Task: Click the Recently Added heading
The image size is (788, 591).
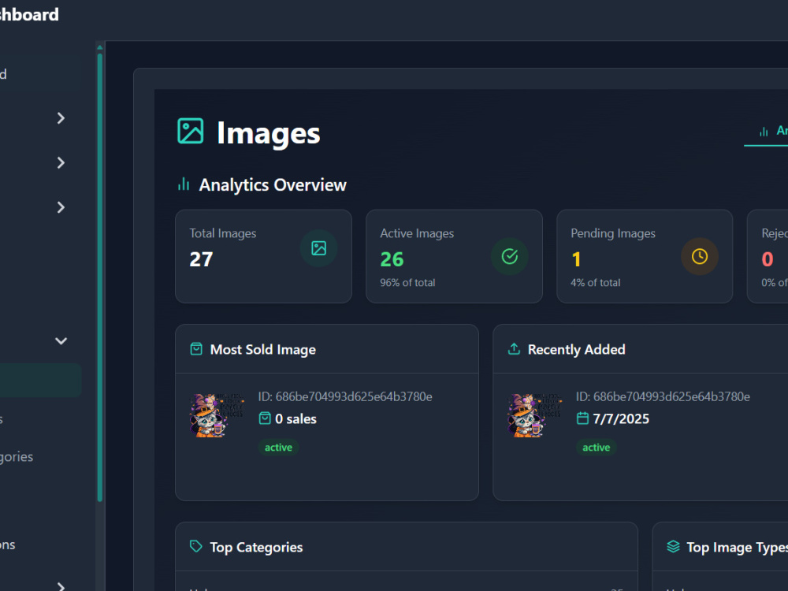Action: (x=577, y=349)
